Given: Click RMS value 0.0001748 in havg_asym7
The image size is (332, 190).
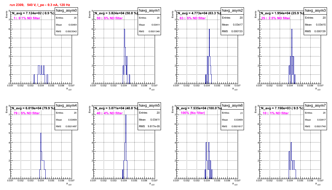Looking at the screenshot, I should coord(320,127).
